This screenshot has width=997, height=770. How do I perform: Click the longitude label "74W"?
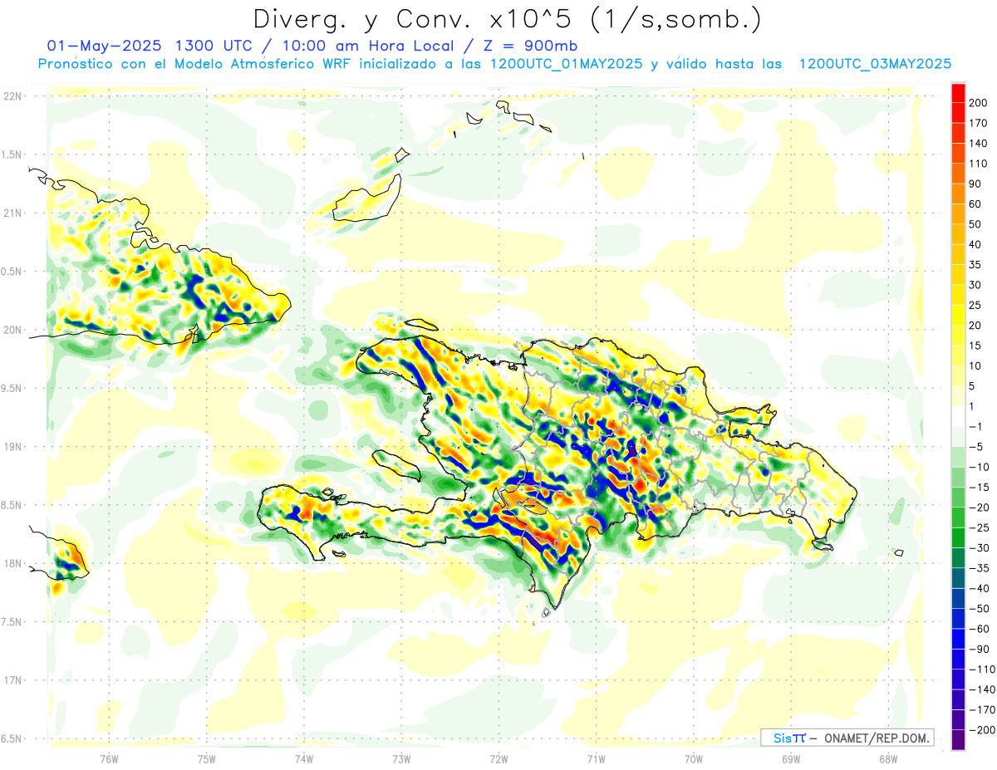click(x=304, y=758)
